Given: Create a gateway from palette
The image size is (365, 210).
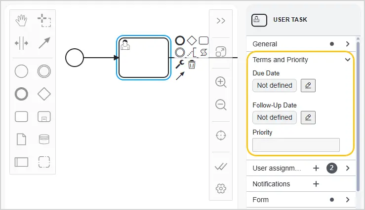Looking at the screenshot, I should (44, 94).
